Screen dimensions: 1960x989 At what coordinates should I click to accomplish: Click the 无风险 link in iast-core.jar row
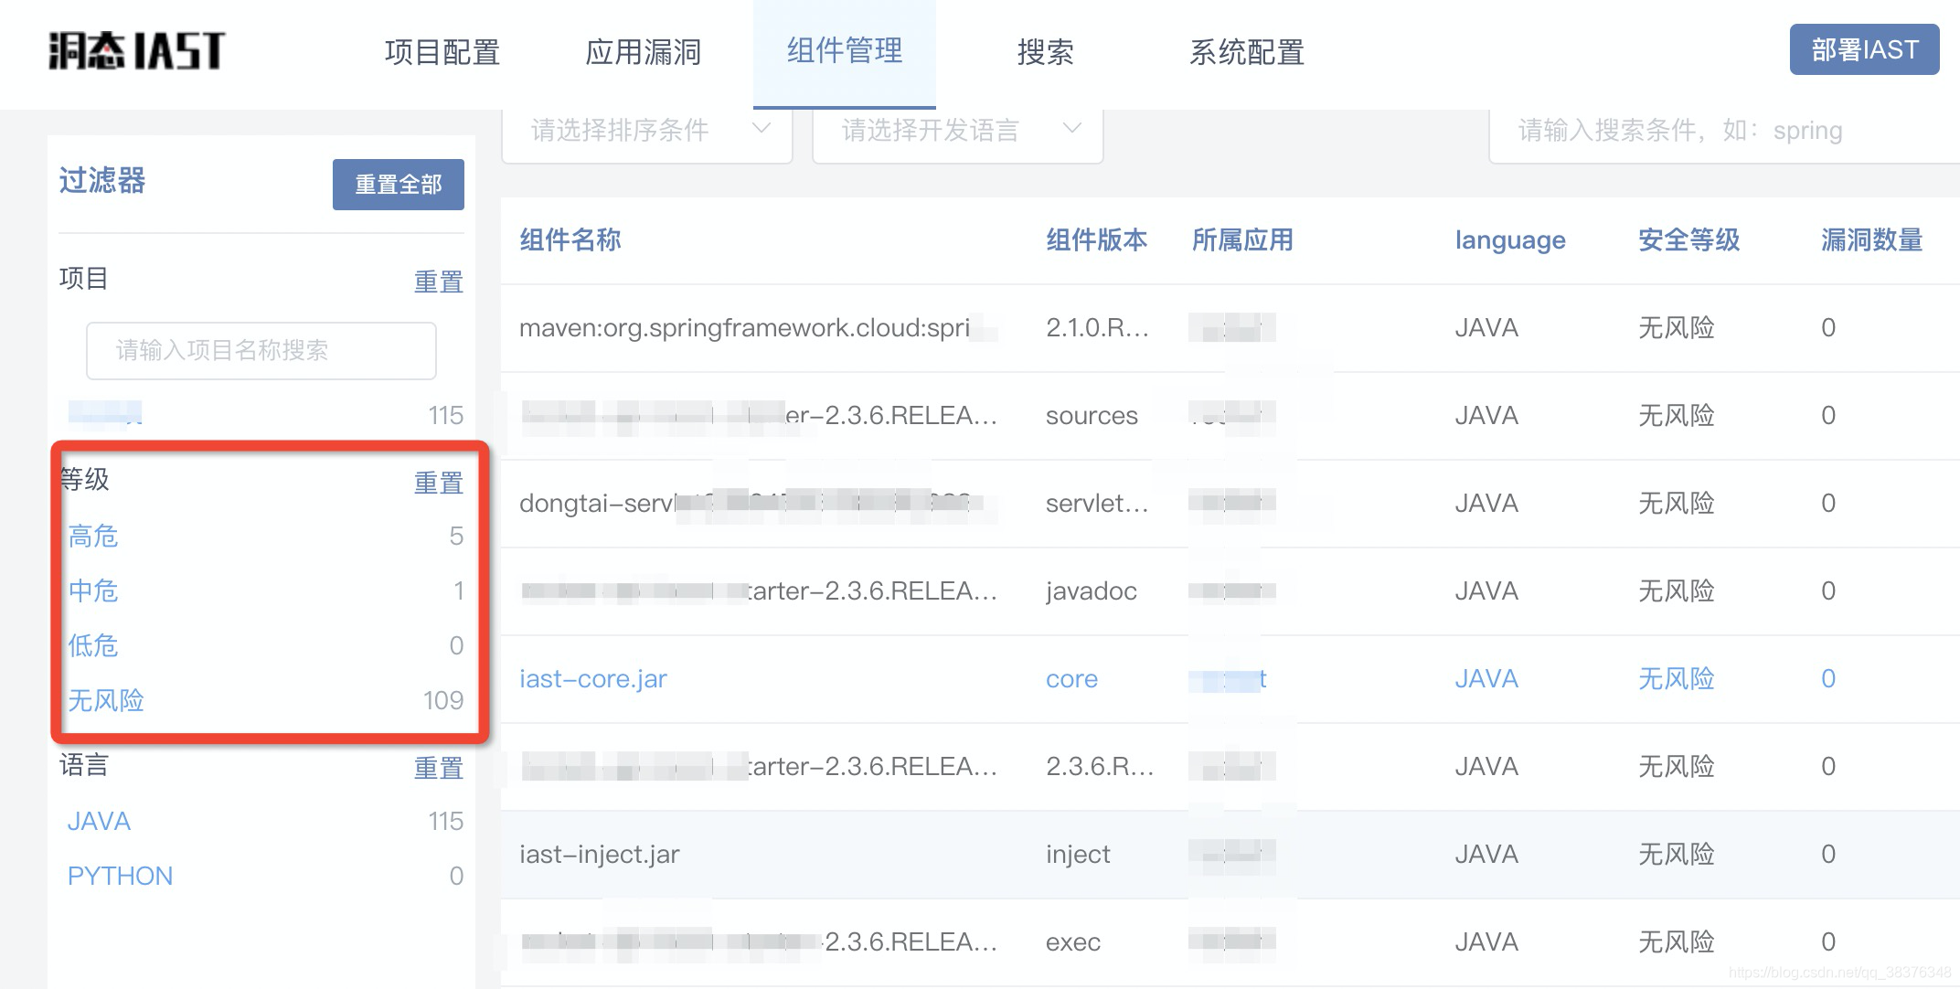1677,678
